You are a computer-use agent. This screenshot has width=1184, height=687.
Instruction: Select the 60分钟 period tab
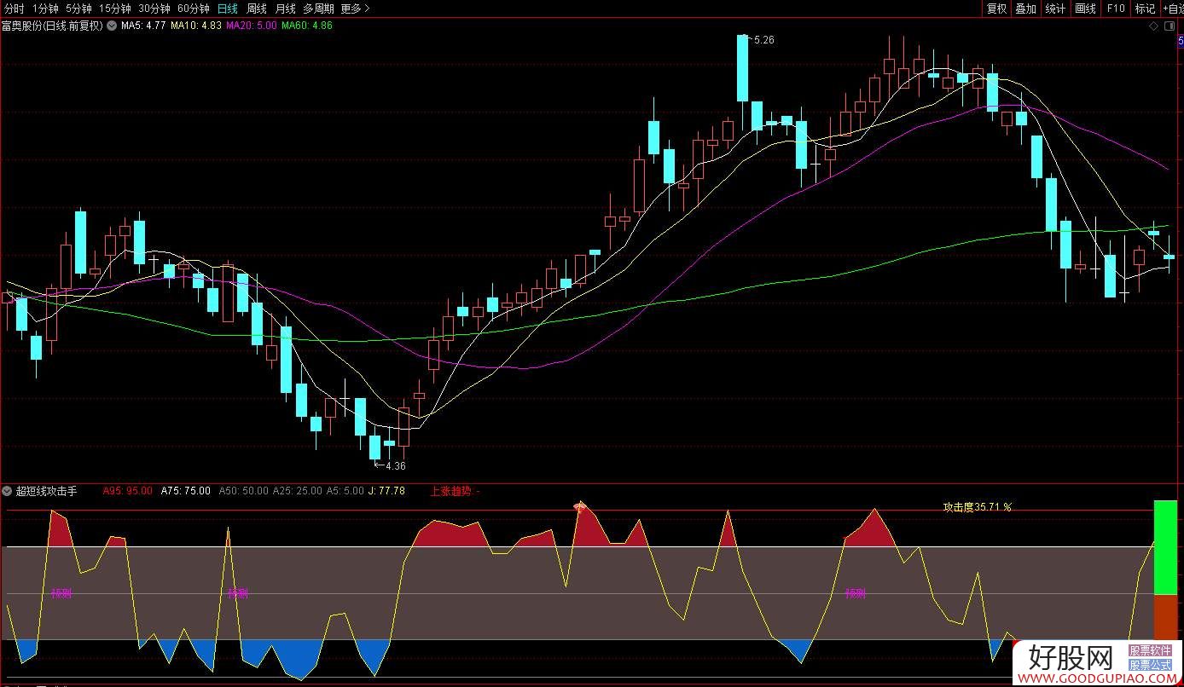click(194, 9)
